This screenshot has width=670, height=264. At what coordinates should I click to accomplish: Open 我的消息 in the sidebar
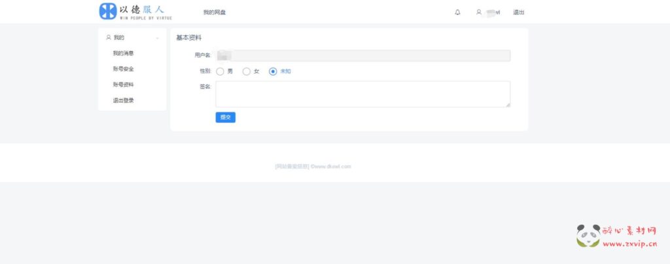pos(123,54)
